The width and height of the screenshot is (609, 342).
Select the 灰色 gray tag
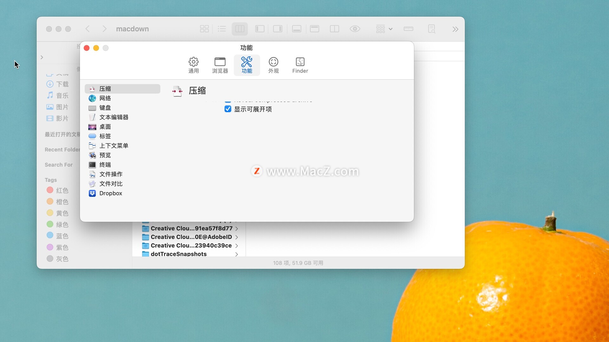point(58,259)
